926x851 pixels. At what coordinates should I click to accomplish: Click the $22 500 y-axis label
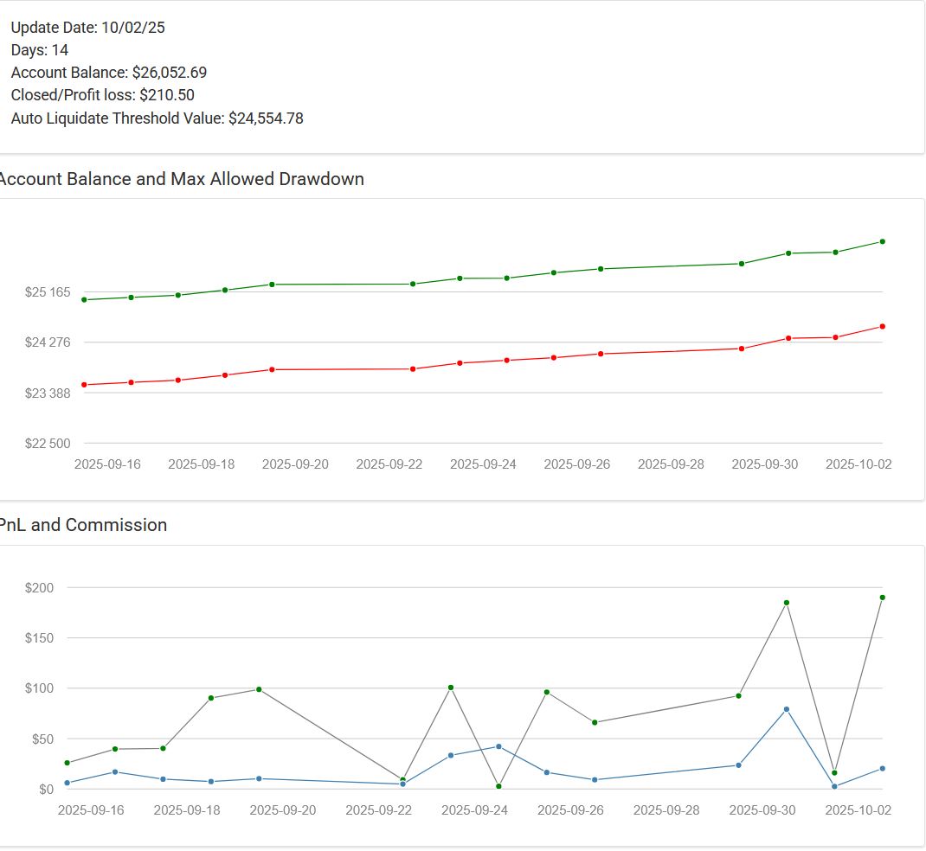pyautogui.click(x=48, y=444)
